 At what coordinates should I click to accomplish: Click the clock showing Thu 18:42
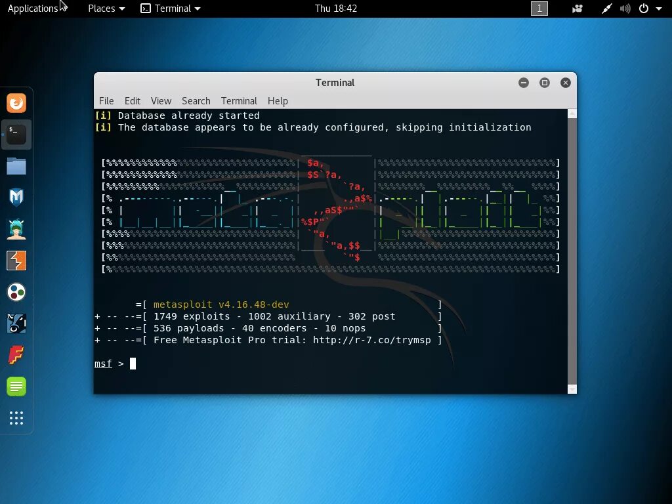click(336, 9)
